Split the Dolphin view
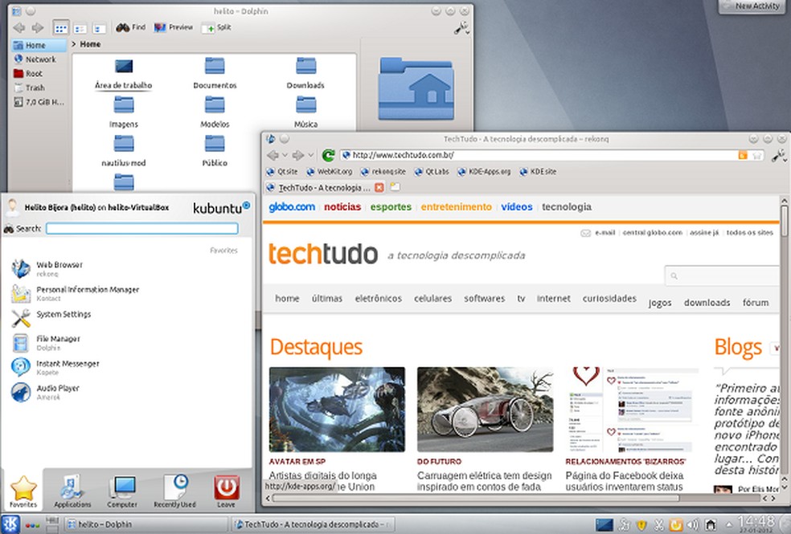 (215, 26)
